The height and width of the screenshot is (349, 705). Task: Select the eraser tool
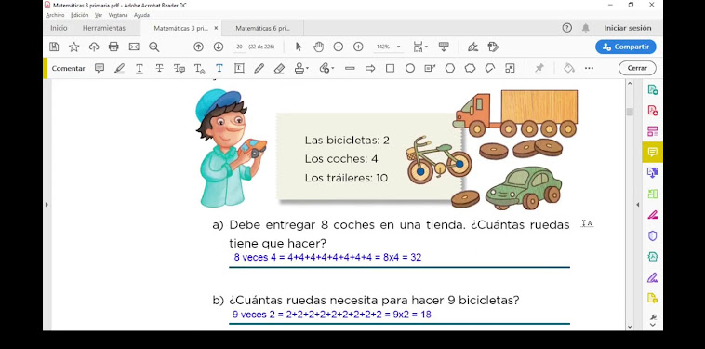(x=279, y=68)
